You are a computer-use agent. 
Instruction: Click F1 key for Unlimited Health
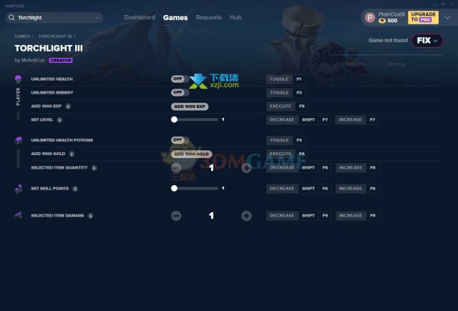299,79
